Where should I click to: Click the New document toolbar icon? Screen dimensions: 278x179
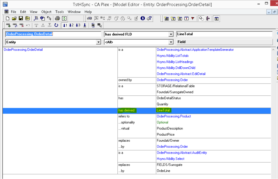click(x=8, y=18)
